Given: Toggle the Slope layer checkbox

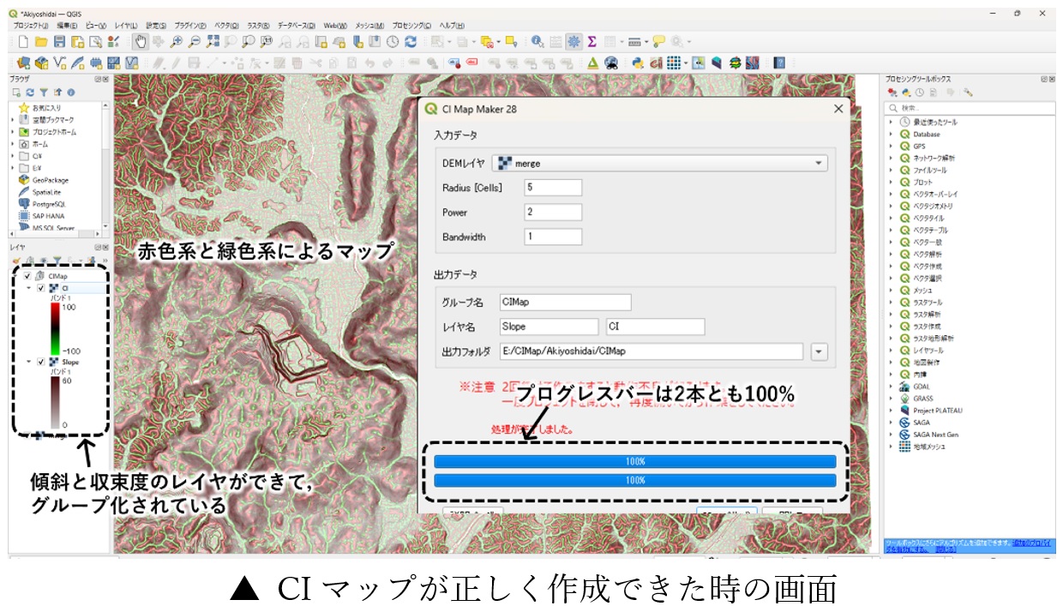Looking at the screenshot, I should click(40, 362).
